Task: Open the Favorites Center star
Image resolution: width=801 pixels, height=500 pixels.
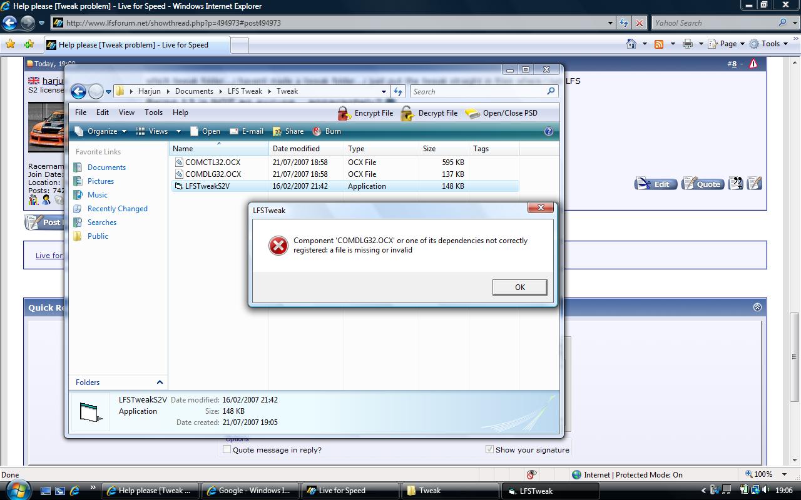Action: (10, 44)
